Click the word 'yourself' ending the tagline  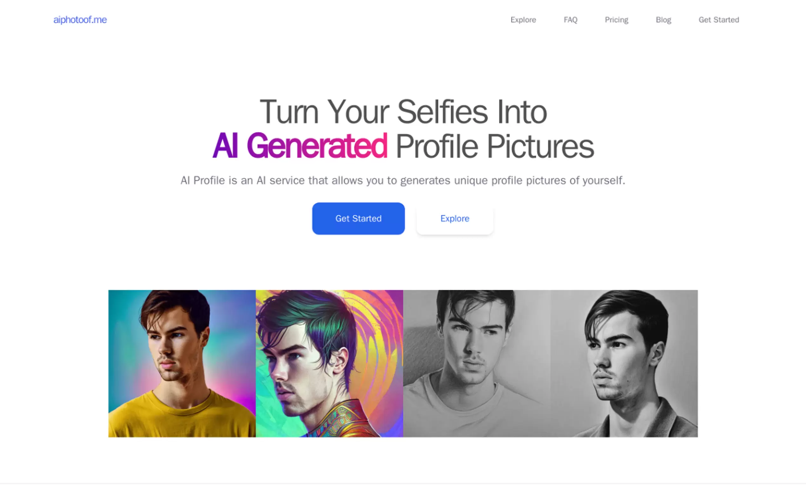(x=604, y=180)
